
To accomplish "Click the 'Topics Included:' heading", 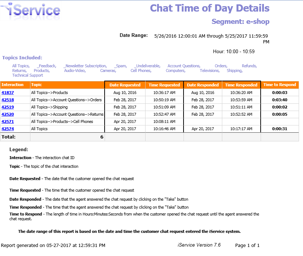I will 22,58.
